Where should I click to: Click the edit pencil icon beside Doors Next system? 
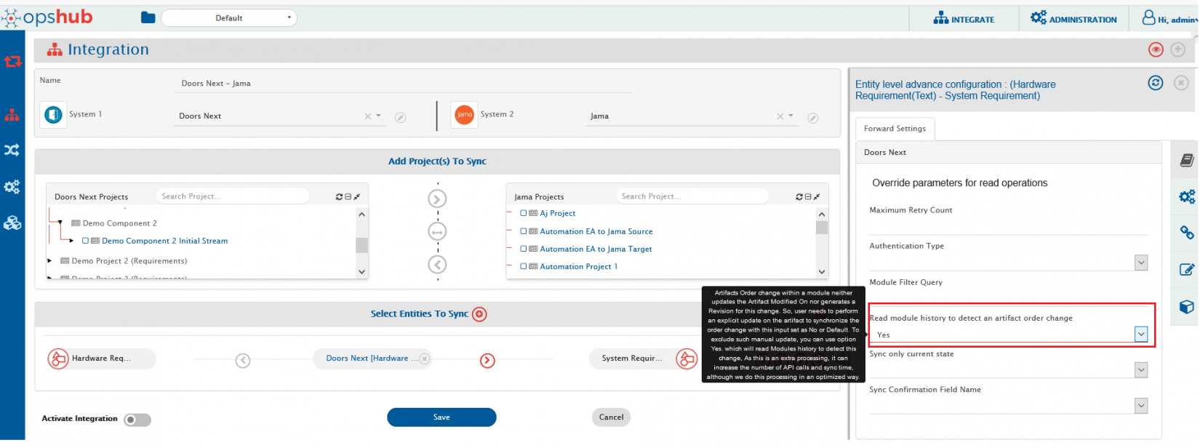coord(400,118)
